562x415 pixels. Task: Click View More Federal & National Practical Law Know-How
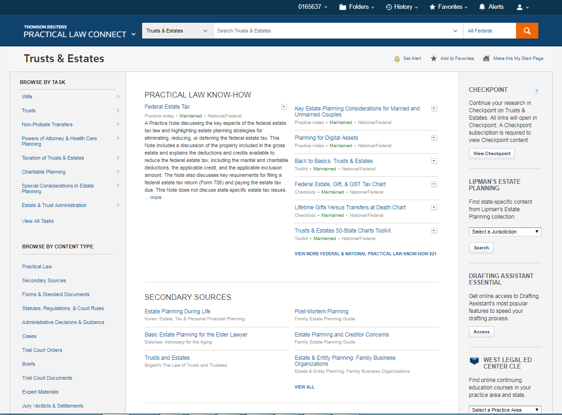366,254
